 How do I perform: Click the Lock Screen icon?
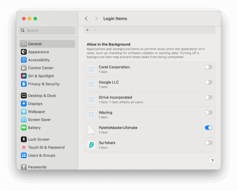click(x=24, y=139)
